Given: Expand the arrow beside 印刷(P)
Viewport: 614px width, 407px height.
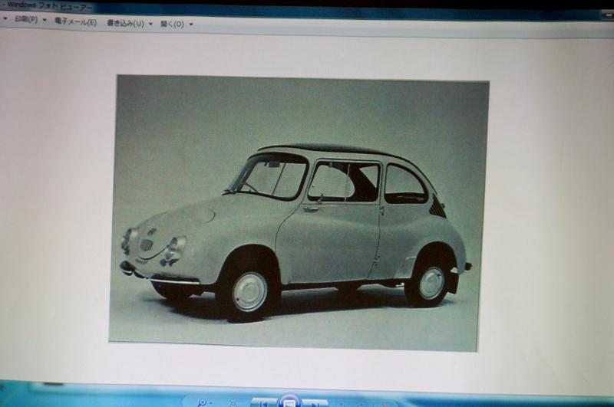Looking at the screenshot, I should (45, 21).
